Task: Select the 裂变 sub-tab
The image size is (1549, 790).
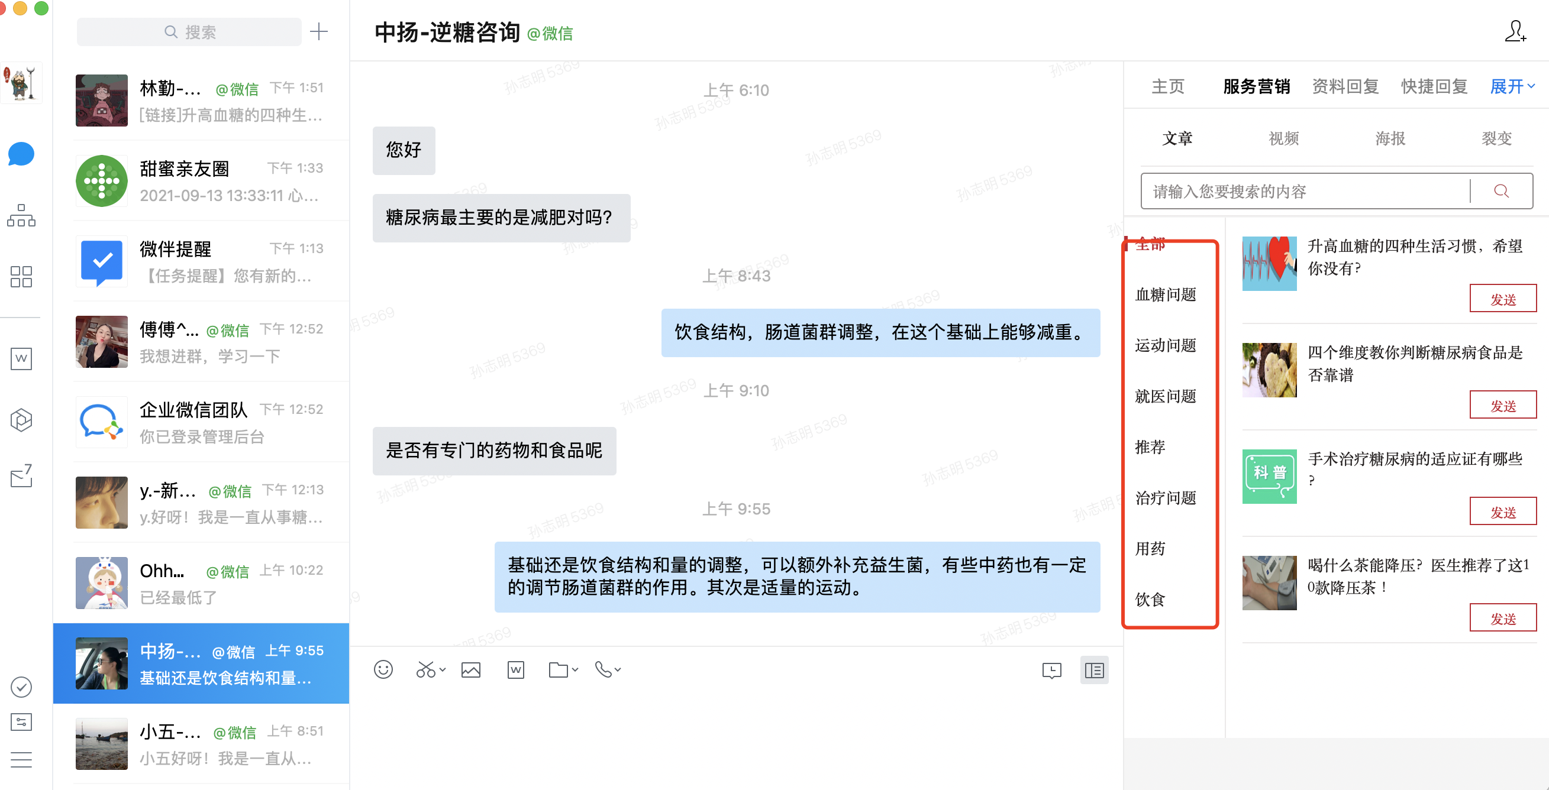Action: pyautogui.click(x=1496, y=138)
